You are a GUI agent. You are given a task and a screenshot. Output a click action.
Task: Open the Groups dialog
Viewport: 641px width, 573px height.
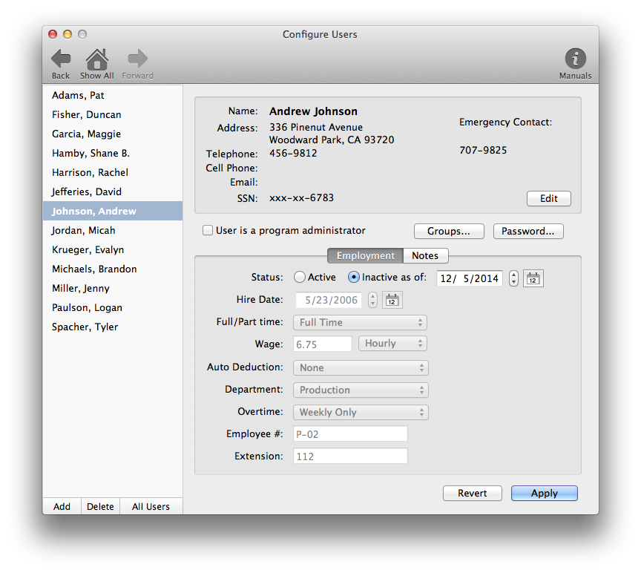(x=449, y=231)
